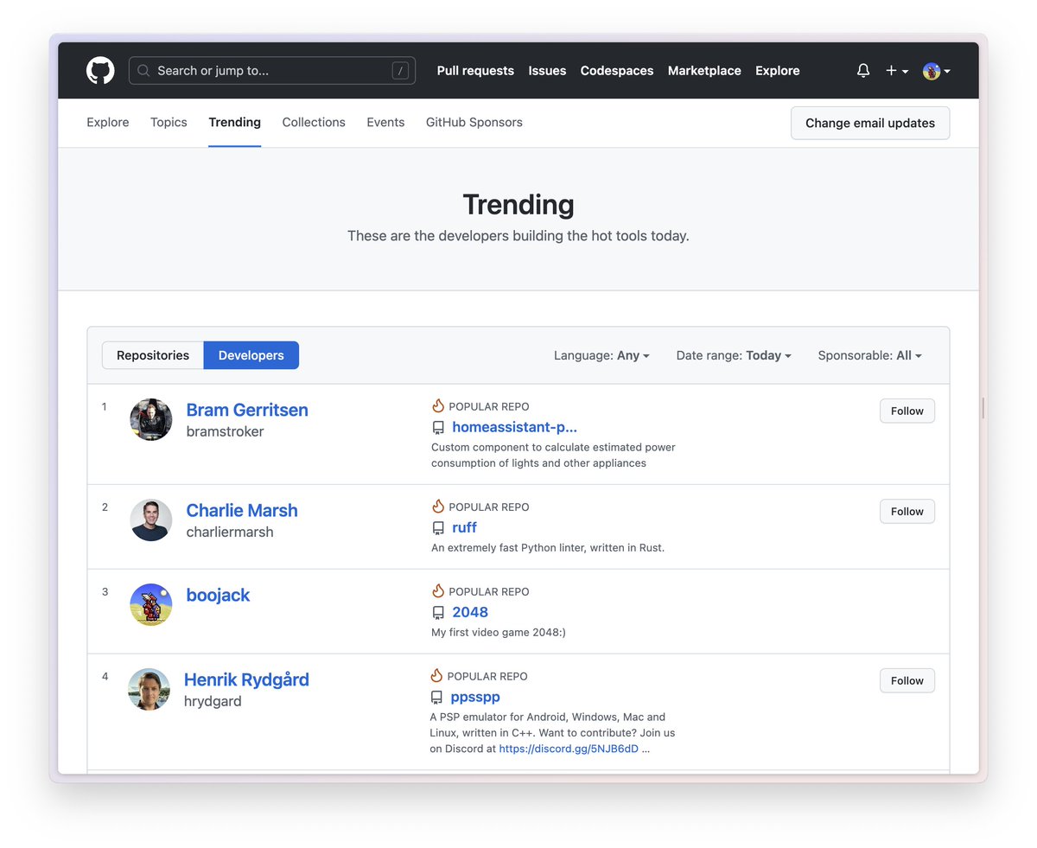The image size is (1037, 848).
Task: Open boojack's pixel-art avatar
Action: pyautogui.click(x=151, y=604)
